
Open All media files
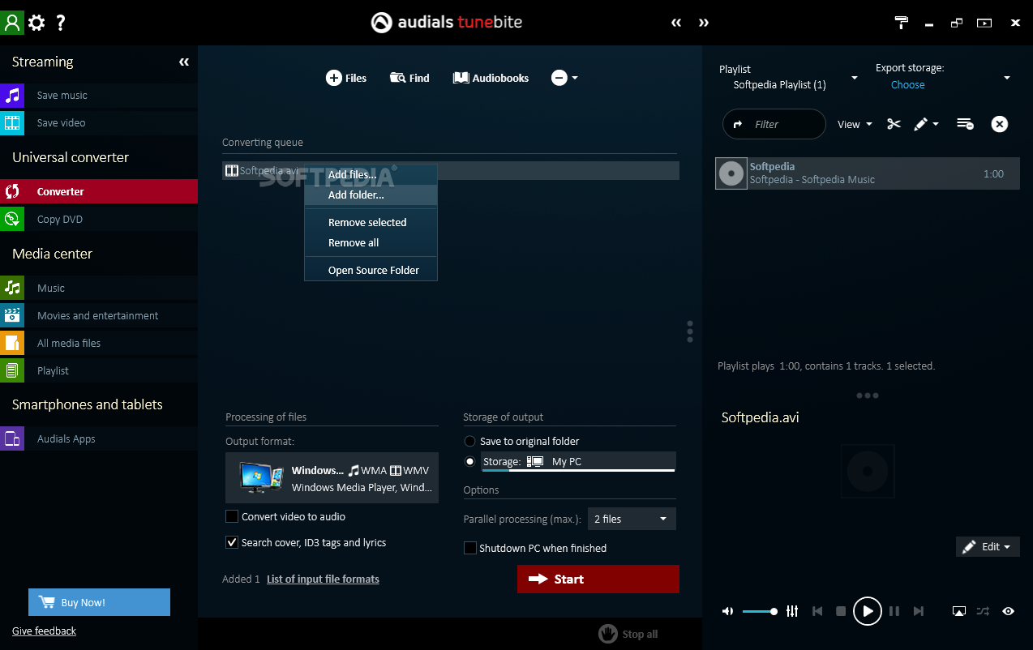point(99,344)
